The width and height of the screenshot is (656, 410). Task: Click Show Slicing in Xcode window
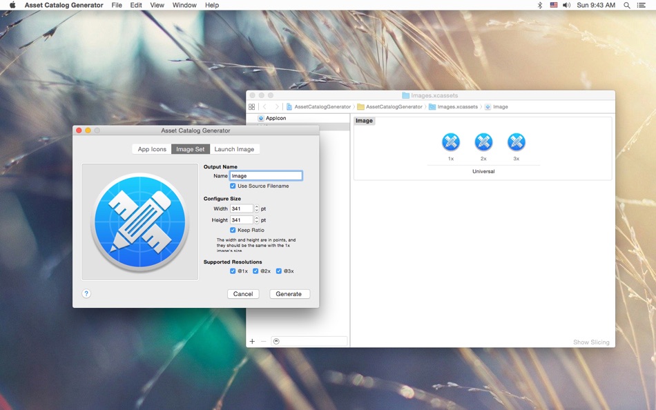(591, 342)
